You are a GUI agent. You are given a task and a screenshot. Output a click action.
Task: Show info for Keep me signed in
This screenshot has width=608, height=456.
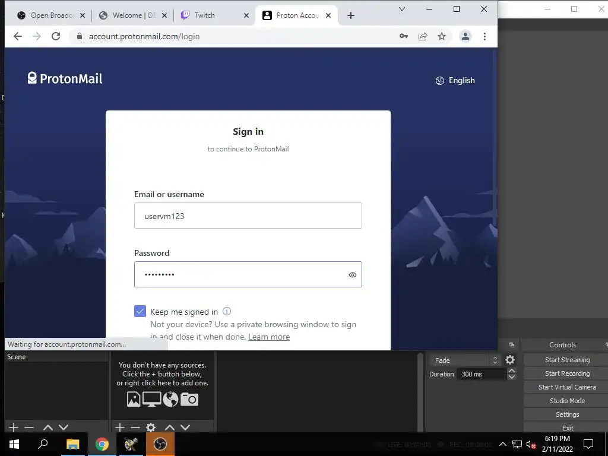click(x=227, y=311)
